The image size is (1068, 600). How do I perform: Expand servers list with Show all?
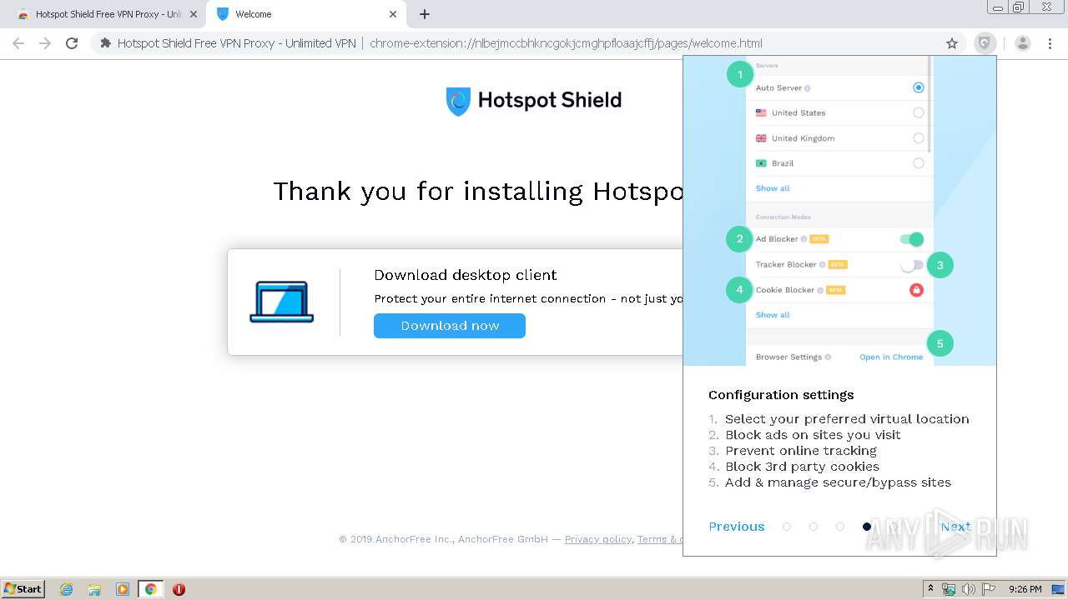tap(773, 188)
